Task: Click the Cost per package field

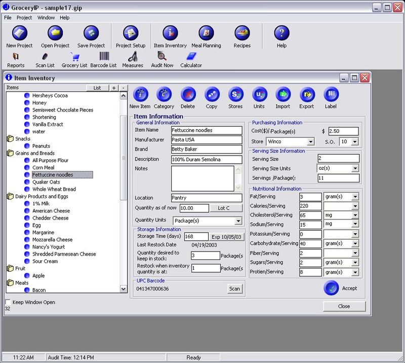Action: click(344, 131)
